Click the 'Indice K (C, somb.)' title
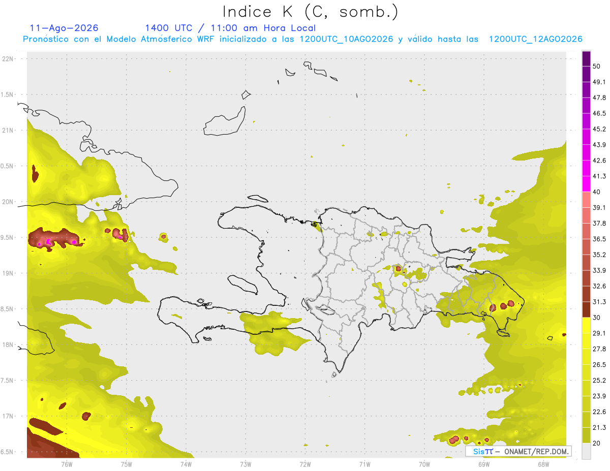This screenshot has height=471, width=610. 310,12
